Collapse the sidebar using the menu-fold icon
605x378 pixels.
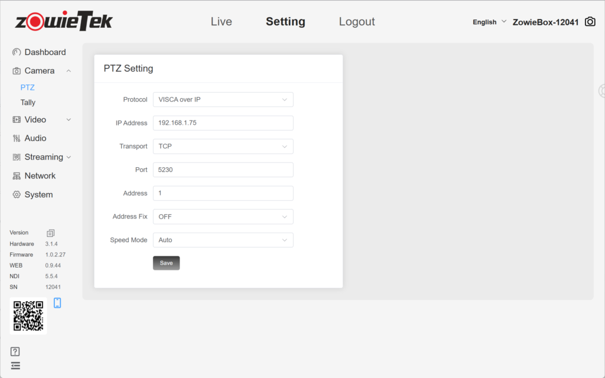[x=15, y=366]
